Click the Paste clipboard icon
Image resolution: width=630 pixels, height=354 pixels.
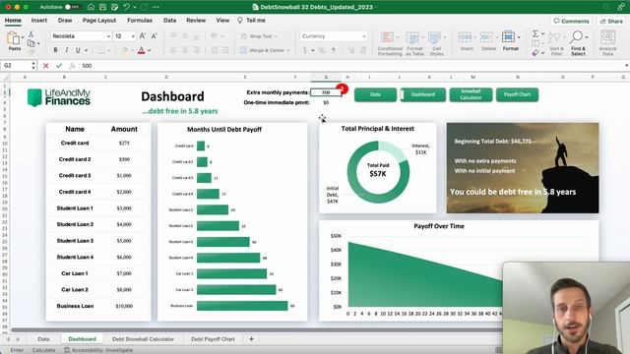click(13, 38)
